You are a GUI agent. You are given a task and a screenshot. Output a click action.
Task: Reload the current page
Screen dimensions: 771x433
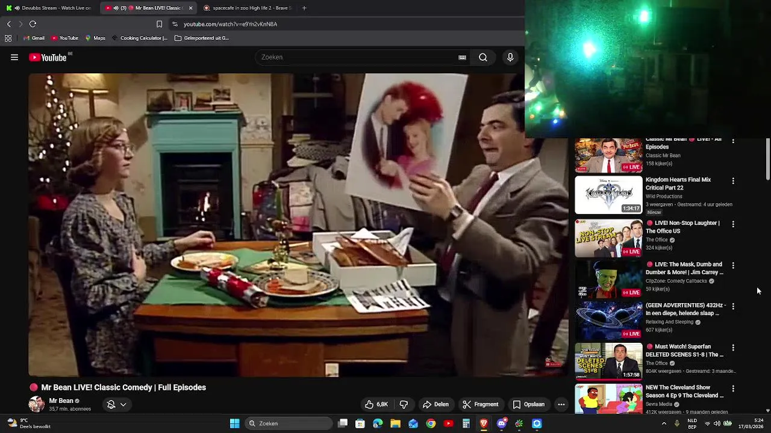33,24
